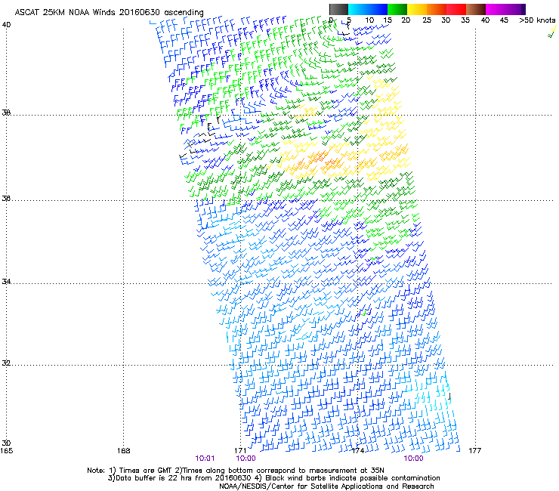Image resolution: width=559 pixels, height=491 pixels.
Task: Select the yellow 20-25 knots legend swatch
Action: pyautogui.click(x=417, y=9)
